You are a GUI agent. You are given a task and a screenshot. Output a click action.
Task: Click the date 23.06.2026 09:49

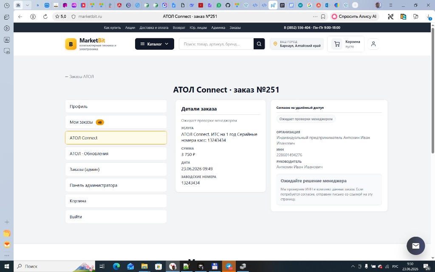tap(197, 169)
